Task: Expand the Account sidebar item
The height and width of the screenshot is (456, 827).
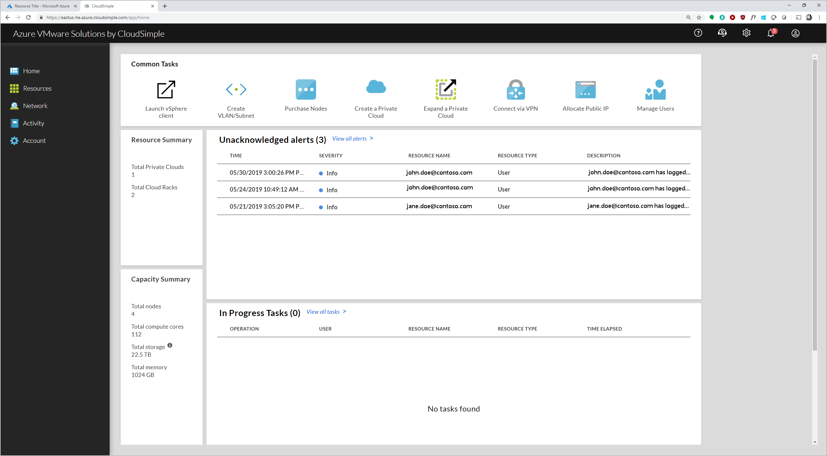Action: tap(34, 140)
